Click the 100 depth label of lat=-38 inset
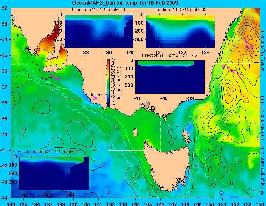Screen dimensions: 266x206 (x=58, y=23)
